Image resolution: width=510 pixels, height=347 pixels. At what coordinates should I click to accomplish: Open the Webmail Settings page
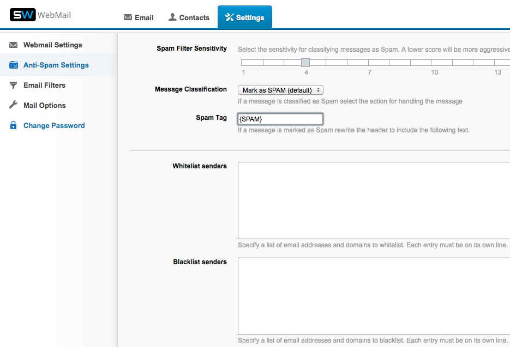pyautogui.click(x=52, y=45)
